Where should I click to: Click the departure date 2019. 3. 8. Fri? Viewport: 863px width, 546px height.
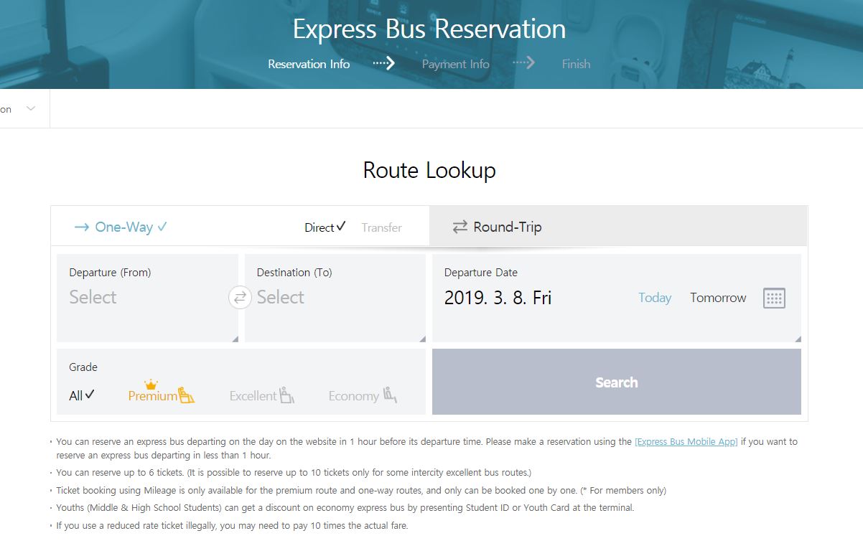tap(498, 298)
